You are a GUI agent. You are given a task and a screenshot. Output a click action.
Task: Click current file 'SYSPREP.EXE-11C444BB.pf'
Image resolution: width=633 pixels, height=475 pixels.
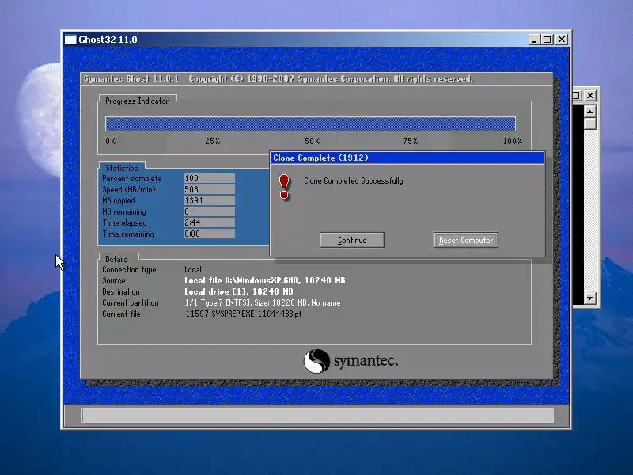[256, 313]
